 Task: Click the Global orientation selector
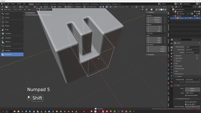tap(126, 7)
